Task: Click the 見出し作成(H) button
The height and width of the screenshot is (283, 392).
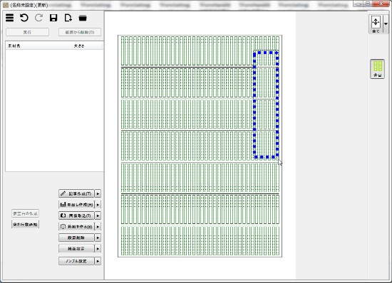Action: pyautogui.click(x=76, y=205)
